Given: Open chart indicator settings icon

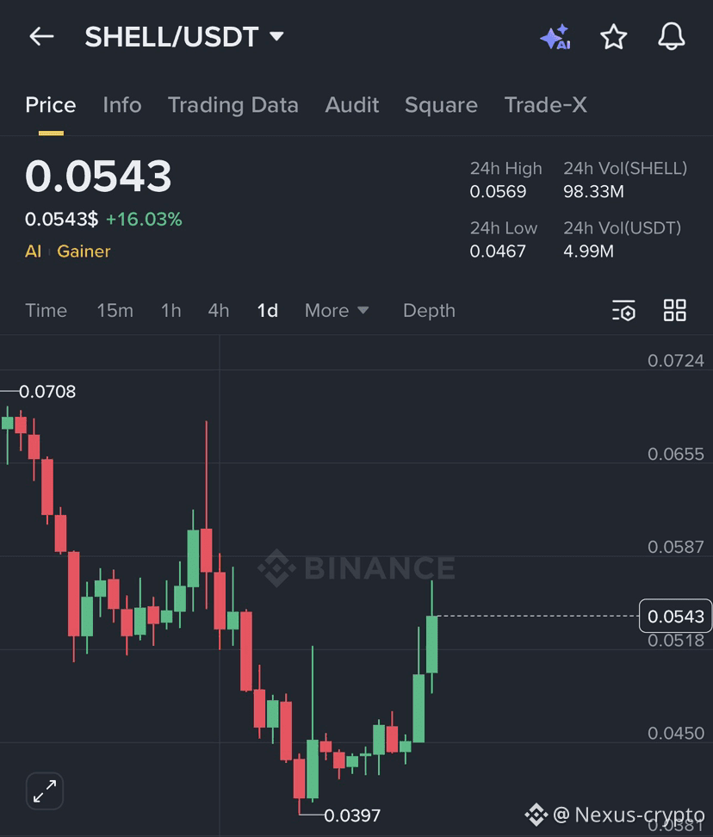Looking at the screenshot, I should [623, 310].
